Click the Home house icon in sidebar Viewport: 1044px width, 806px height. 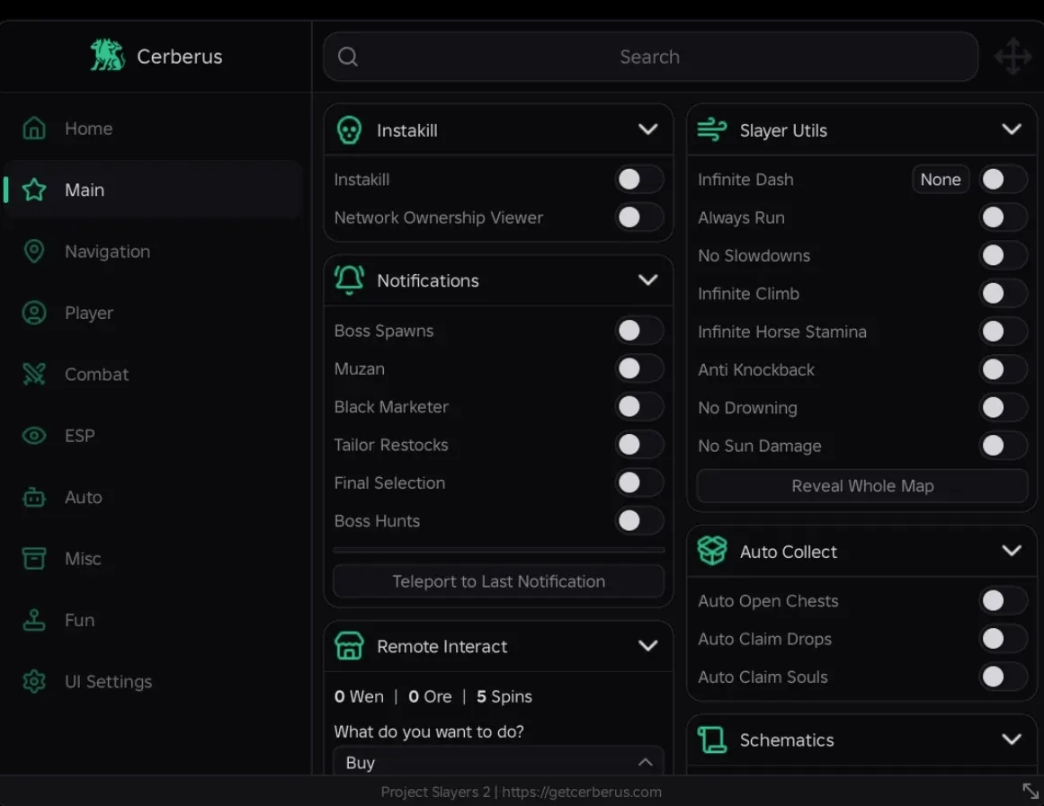point(34,128)
